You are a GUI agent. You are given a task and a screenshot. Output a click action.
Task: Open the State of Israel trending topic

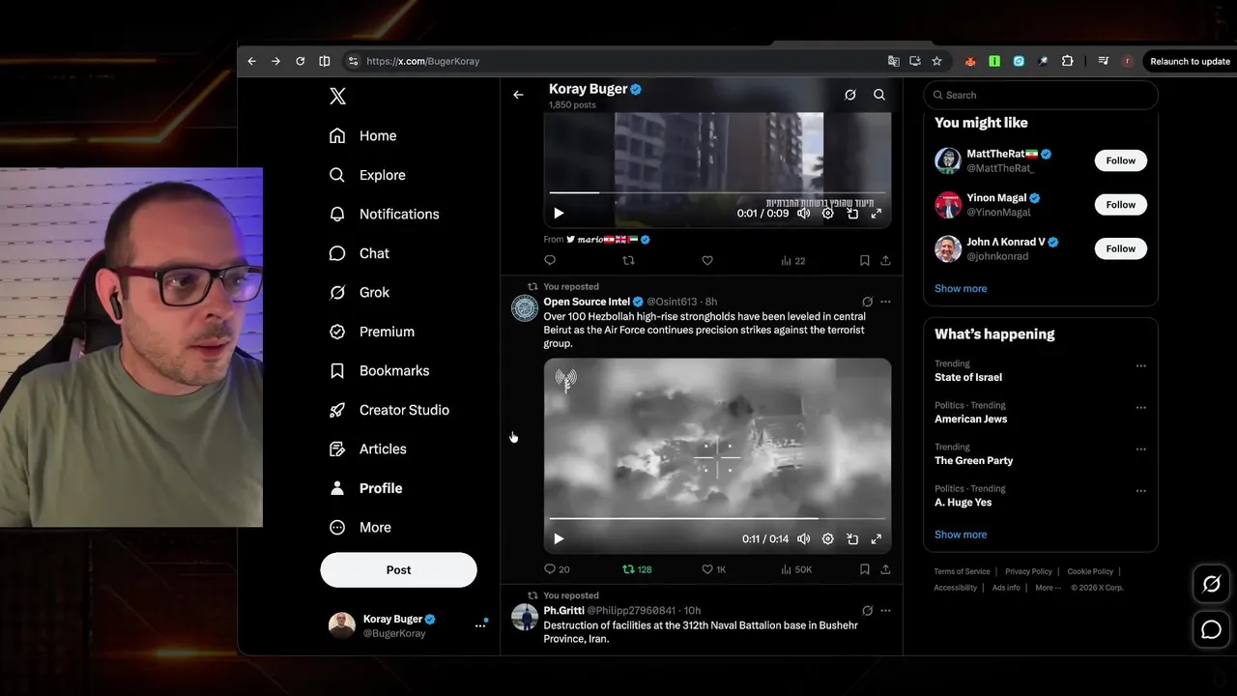pos(968,377)
